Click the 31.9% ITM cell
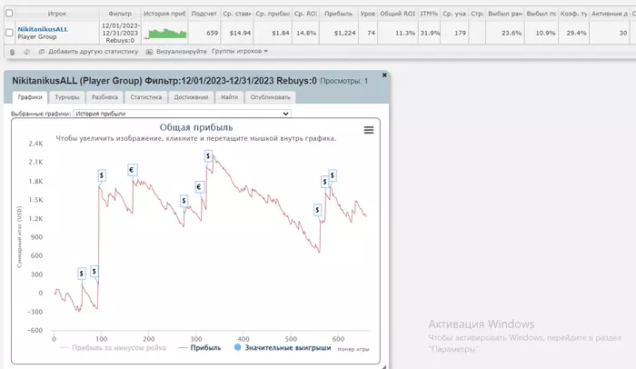This screenshot has height=369, width=636. [x=429, y=33]
